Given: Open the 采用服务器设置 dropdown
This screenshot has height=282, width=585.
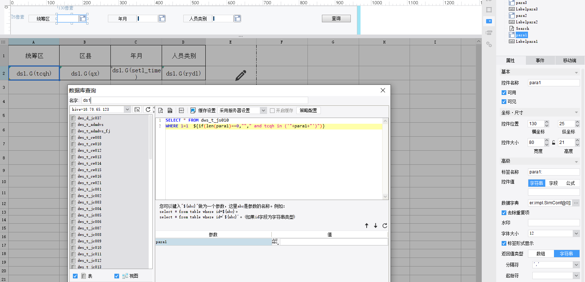Looking at the screenshot, I should 263,110.
